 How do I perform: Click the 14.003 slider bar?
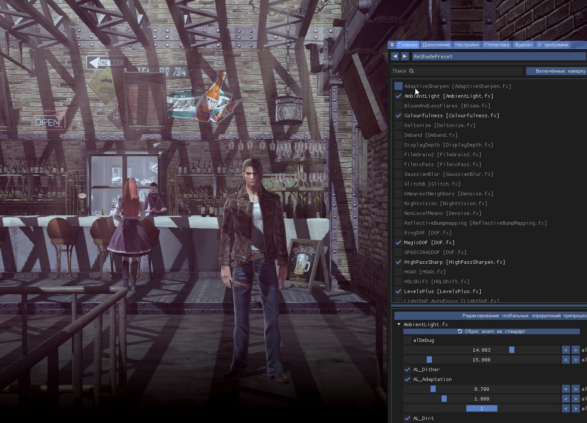click(481, 350)
